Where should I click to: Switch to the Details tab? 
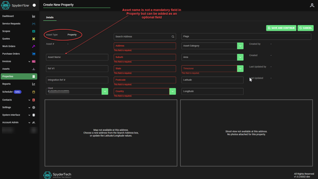point(50,18)
